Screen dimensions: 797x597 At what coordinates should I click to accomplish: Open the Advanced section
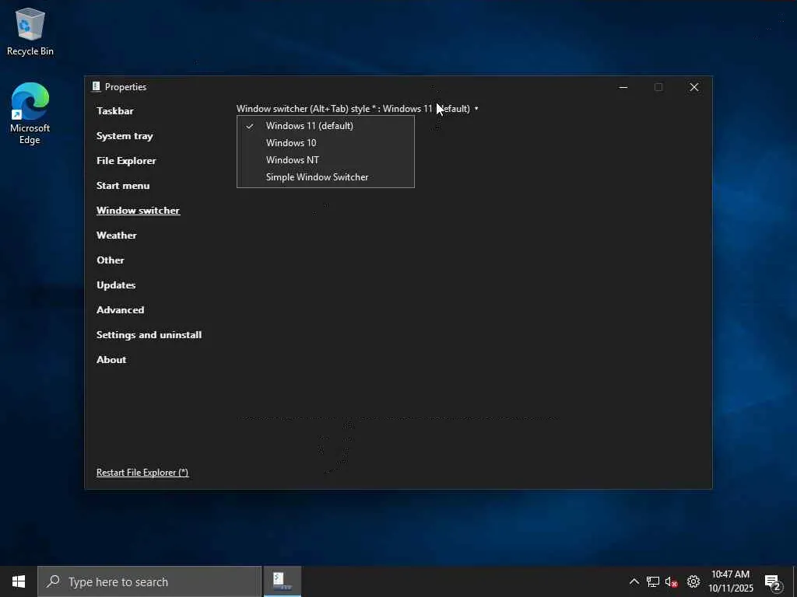tap(121, 309)
